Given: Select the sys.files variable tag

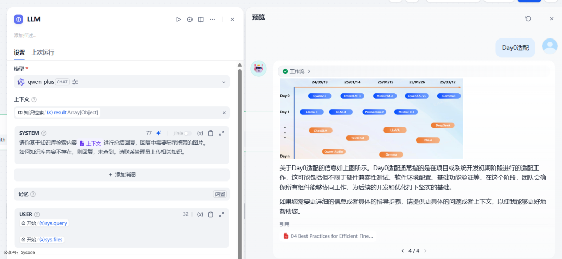Looking at the screenshot, I should click(42, 240).
